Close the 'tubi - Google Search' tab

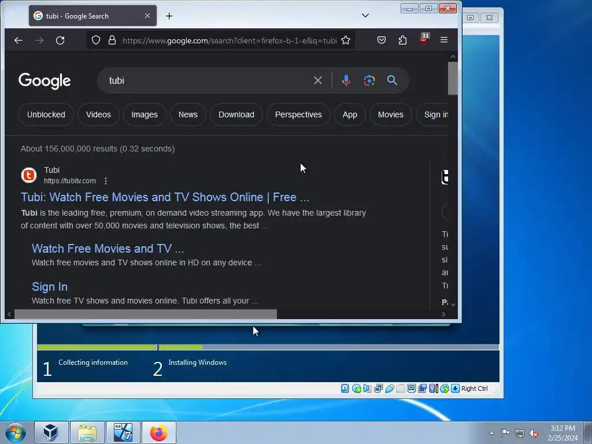click(147, 16)
